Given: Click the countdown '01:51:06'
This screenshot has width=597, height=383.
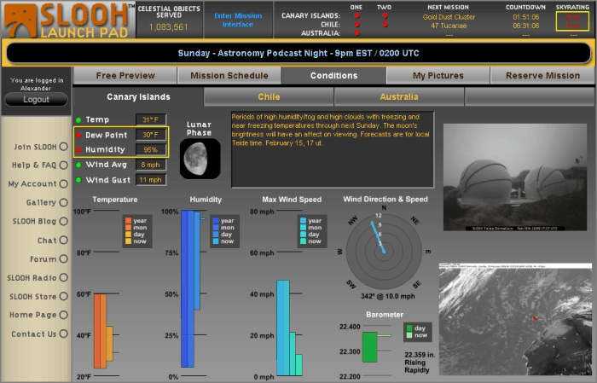Looking at the screenshot, I should click(526, 17).
